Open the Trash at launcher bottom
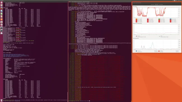The height and width of the screenshot is (102, 182). (x=1, y=100)
